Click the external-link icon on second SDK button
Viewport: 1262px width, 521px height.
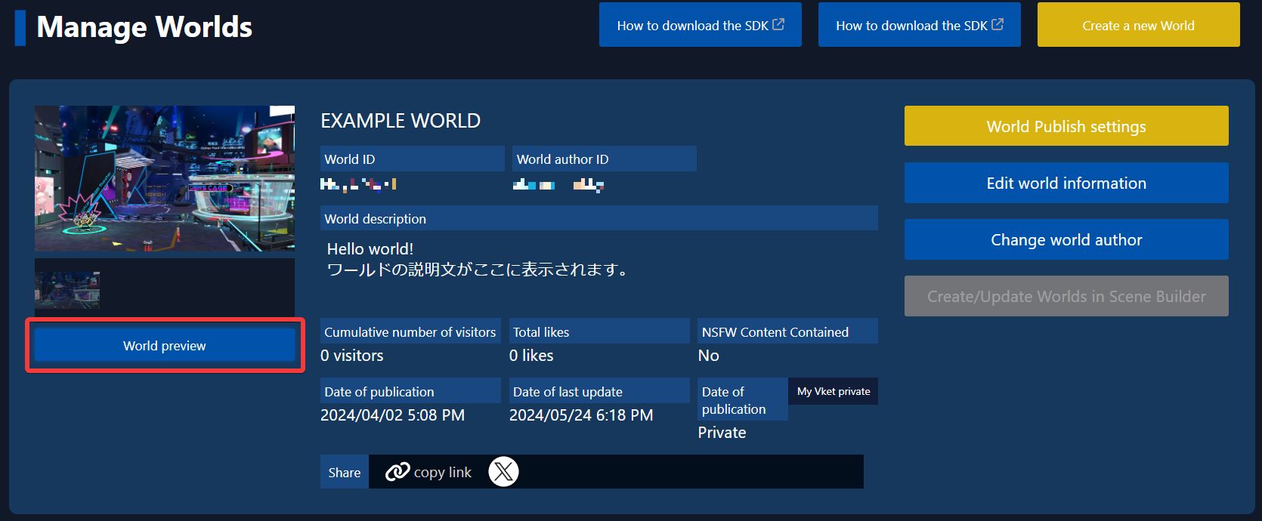pyautogui.click(x=998, y=24)
